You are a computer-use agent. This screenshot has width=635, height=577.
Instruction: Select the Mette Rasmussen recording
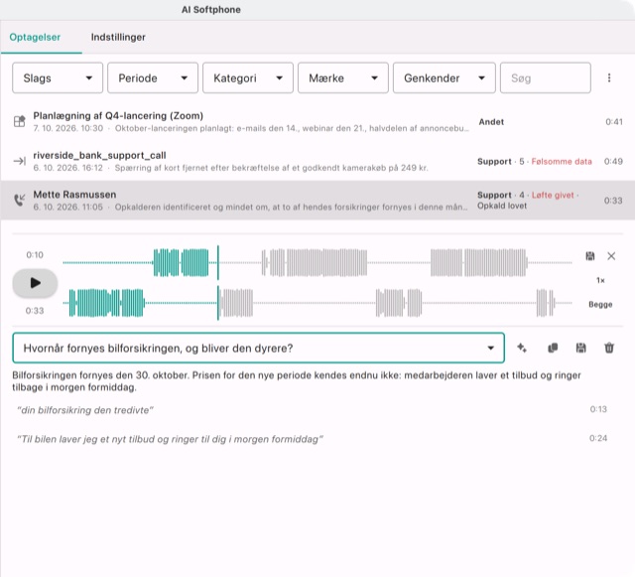coord(317,201)
